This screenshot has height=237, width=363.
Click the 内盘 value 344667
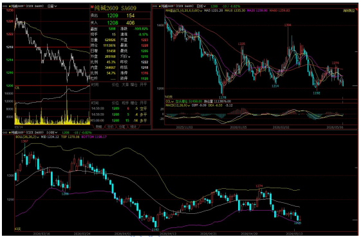click(110, 68)
